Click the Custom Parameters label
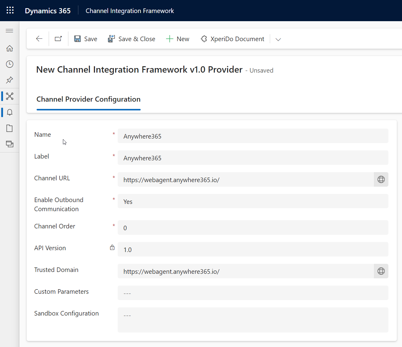402x347 pixels. tap(61, 292)
